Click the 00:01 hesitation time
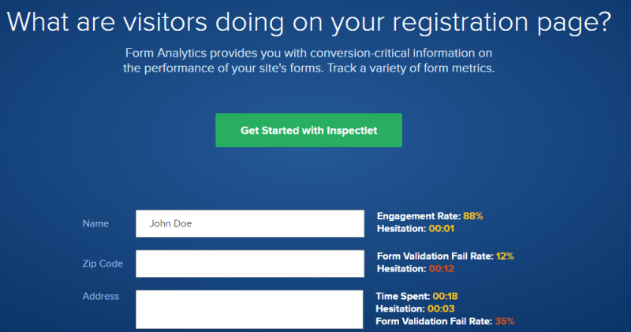Viewport: 631px width, 332px height. pos(442,228)
